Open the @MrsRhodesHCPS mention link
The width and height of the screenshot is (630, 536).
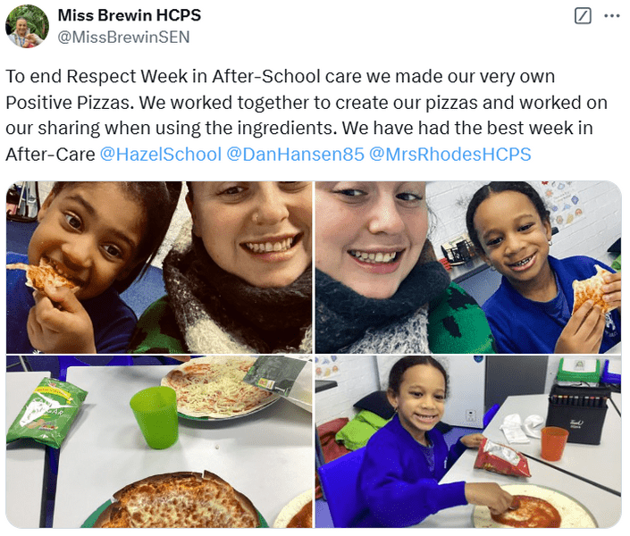tap(450, 155)
